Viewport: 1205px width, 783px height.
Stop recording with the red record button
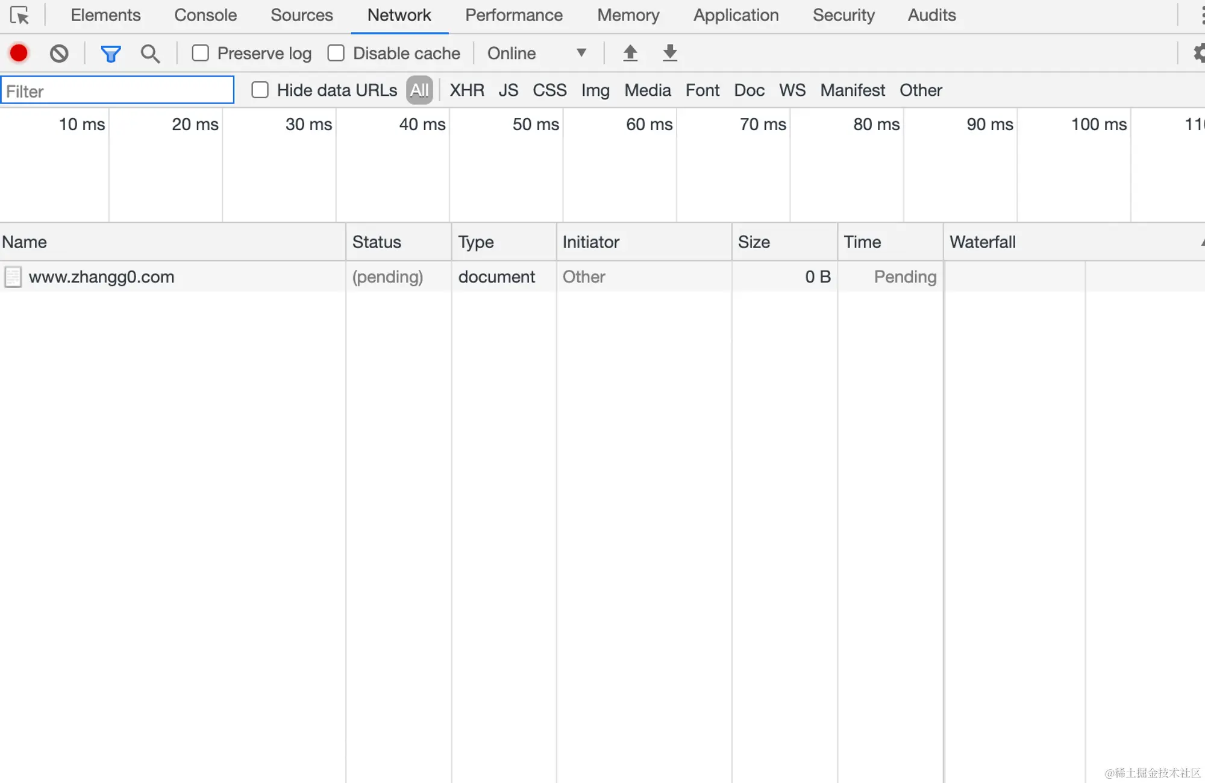click(x=19, y=53)
